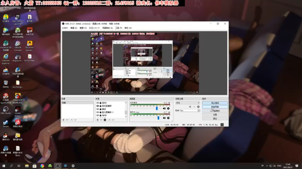The image size is (302, 169).
Task: Click Sources list scrollbar up arrow
Action: tap(126, 103)
